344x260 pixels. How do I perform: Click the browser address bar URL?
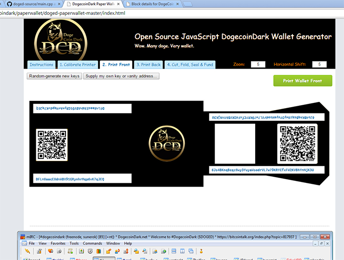[x=63, y=13]
